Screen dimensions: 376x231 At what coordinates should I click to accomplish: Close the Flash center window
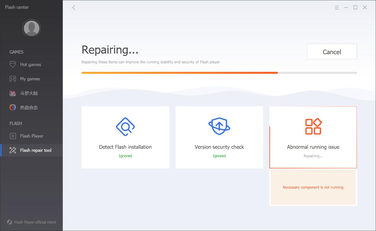click(365, 7)
